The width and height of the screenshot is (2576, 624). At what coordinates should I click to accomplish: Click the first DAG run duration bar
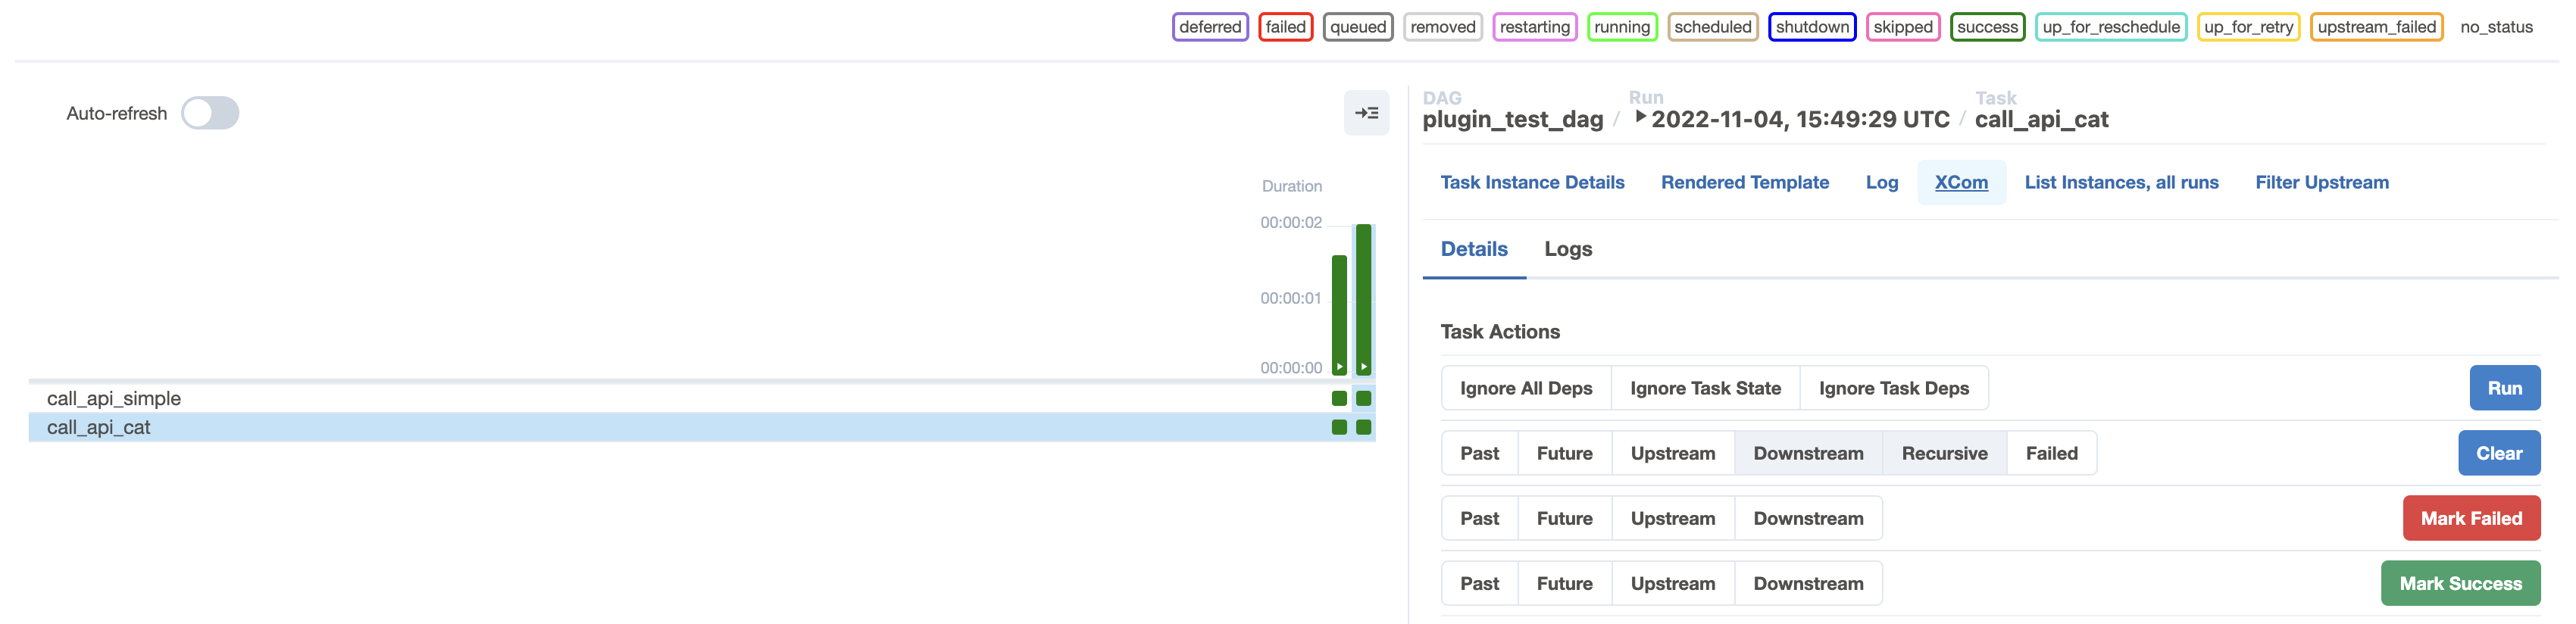pos(1339,310)
